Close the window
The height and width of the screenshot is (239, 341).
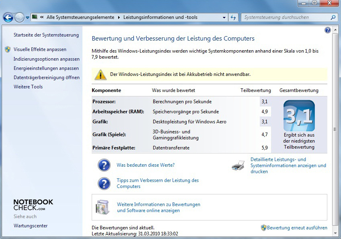click(x=329, y=3)
